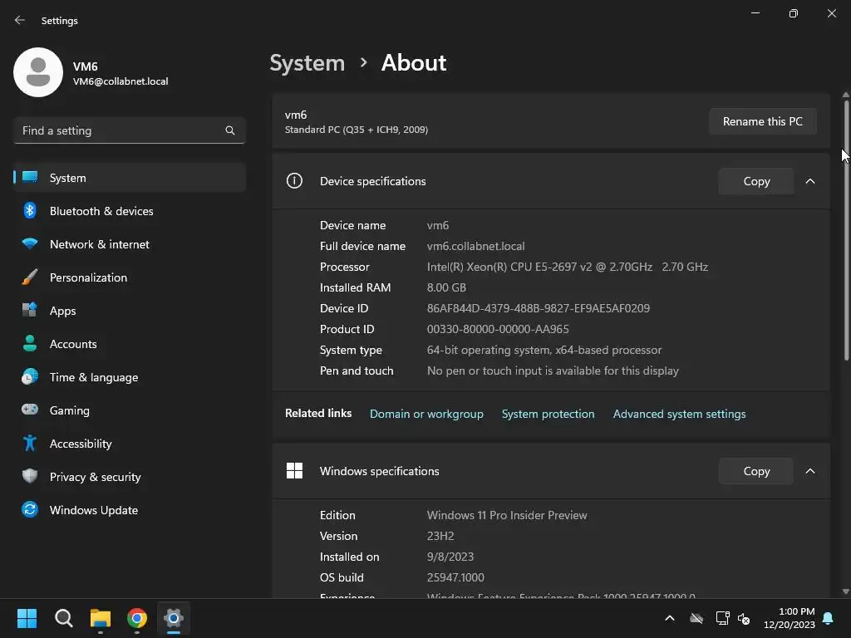Launch Google Chrome from taskbar
This screenshot has width=851, height=638.
coord(137,618)
